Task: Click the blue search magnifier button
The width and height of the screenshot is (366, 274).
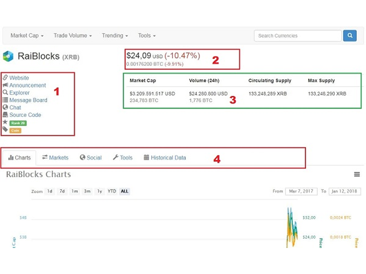Action: pyautogui.click(x=350, y=36)
